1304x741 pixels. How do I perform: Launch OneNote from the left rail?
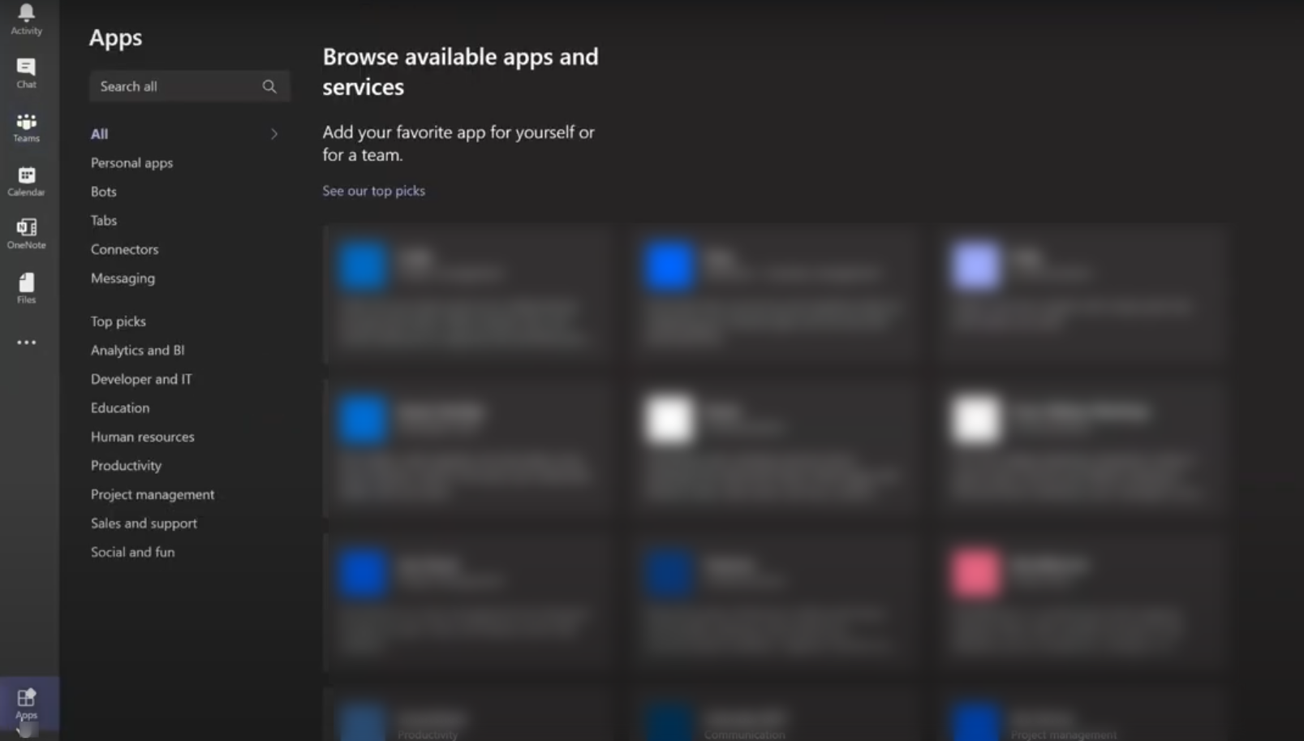(x=26, y=234)
